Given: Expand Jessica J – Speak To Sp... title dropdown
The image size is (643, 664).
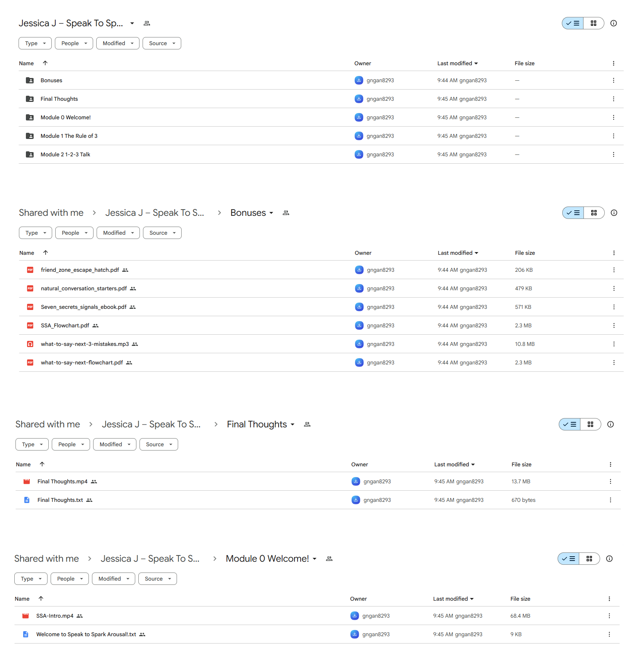Looking at the screenshot, I should click(132, 23).
